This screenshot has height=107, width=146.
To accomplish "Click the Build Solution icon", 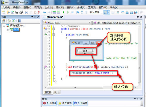I will click(54, 12).
